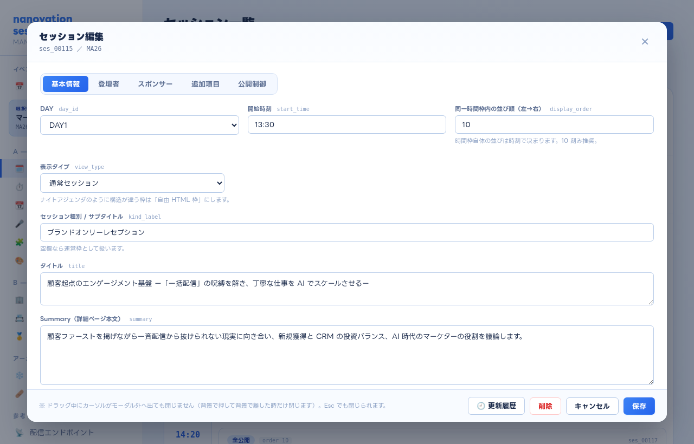Click the display_order field showing 10

[554, 125]
